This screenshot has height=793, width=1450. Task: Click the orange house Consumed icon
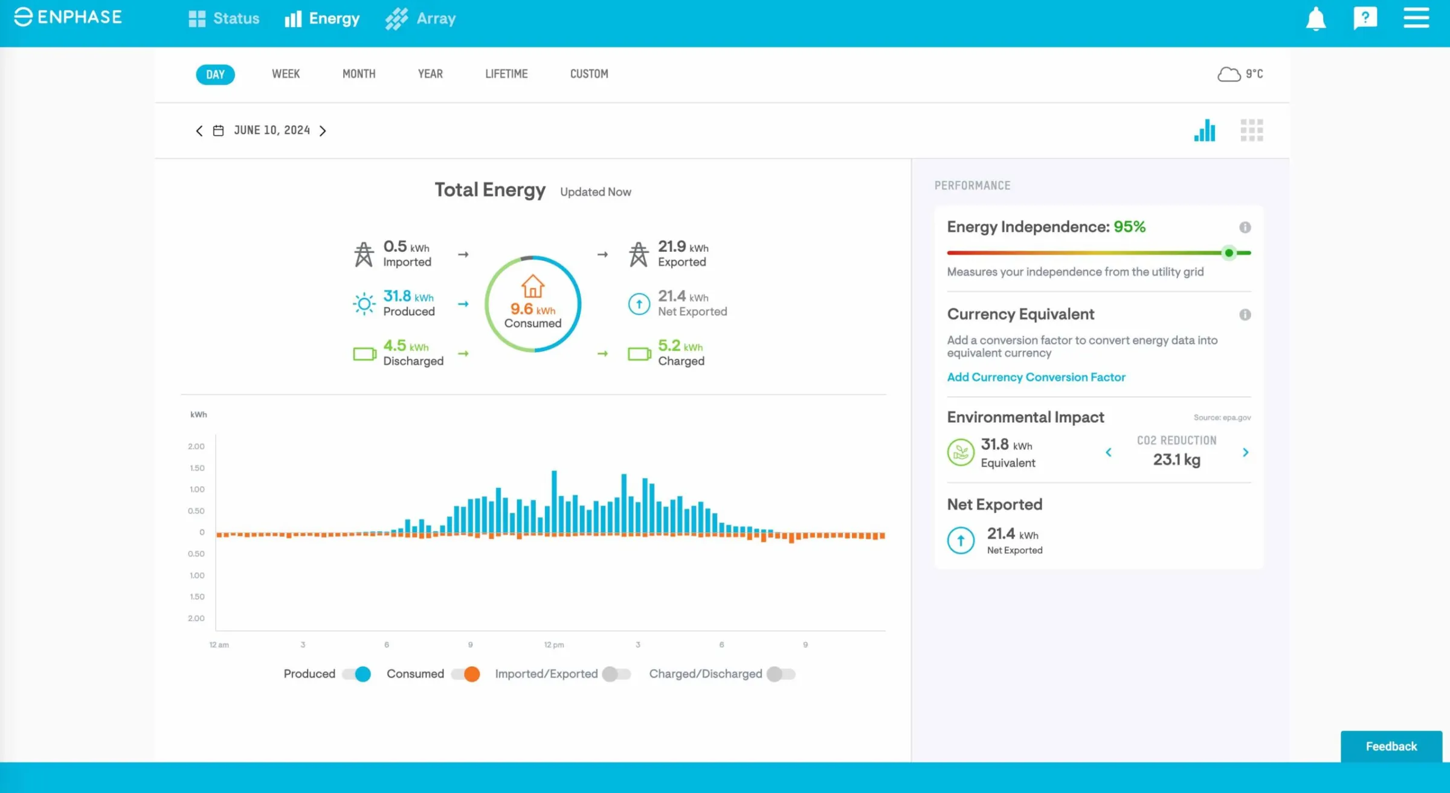(x=533, y=286)
